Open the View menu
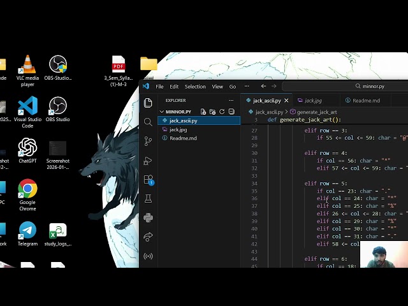The height and width of the screenshot is (306, 408). pyautogui.click(x=217, y=87)
